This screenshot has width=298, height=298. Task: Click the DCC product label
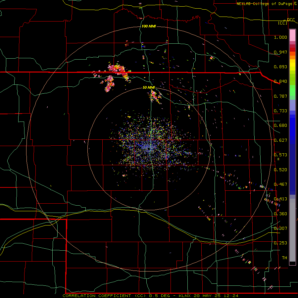point(291,20)
